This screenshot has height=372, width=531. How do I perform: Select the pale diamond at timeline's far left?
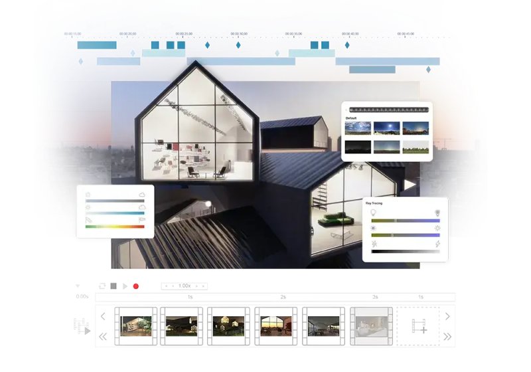point(80,61)
